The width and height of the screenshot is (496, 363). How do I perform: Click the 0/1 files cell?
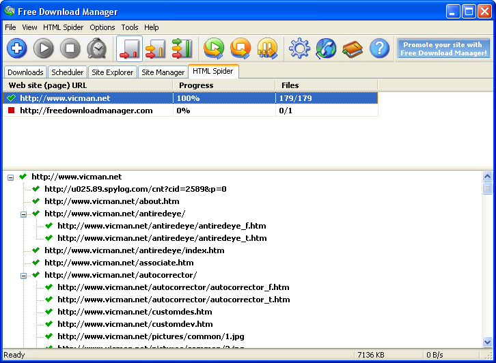click(327, 111)
